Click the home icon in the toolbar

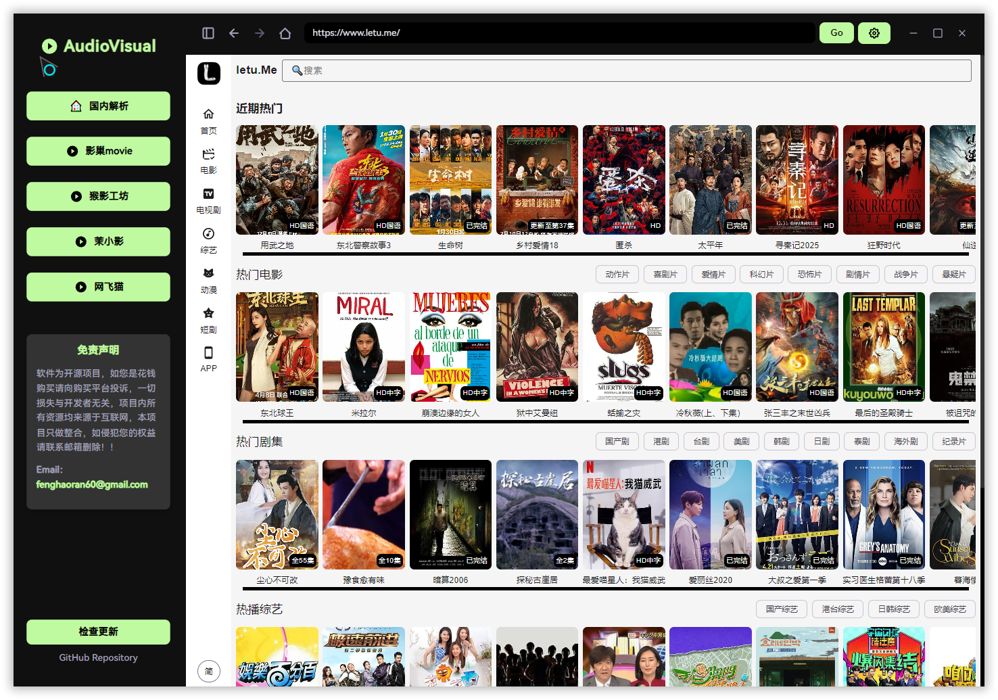285,33
